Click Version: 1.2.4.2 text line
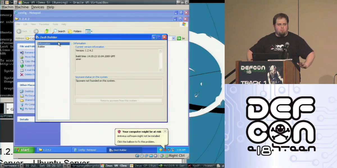 coord(84,51)
